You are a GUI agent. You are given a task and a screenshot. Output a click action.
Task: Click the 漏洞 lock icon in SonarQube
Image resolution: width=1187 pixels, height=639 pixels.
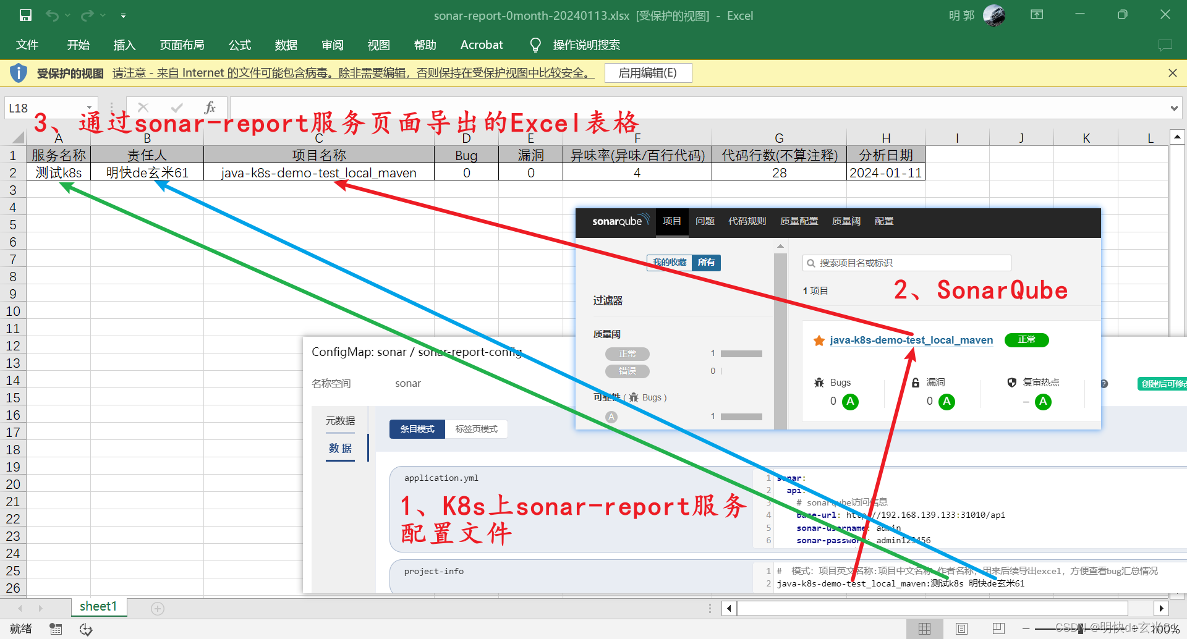(x=916, y=383)
